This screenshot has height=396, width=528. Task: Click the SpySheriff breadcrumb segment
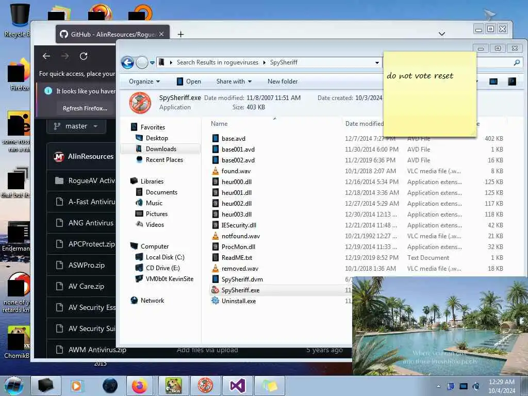(x=284, y=62)
